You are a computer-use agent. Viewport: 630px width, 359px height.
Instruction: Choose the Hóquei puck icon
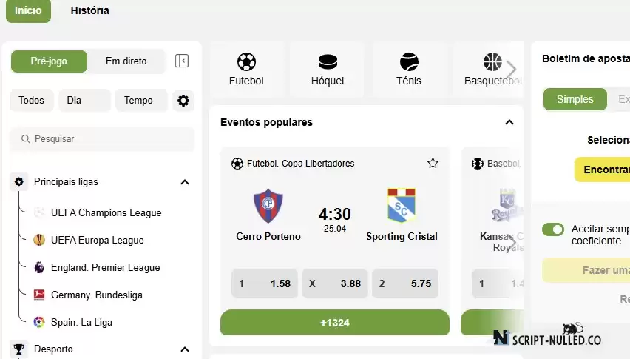(x=328, y=62)
